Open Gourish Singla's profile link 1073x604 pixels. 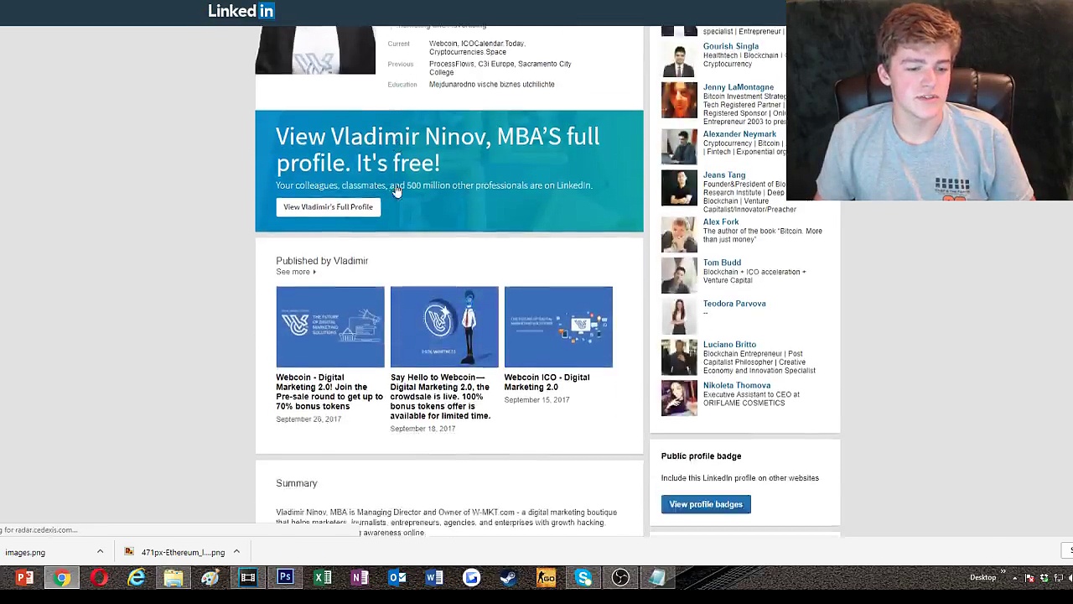[731, 46]
